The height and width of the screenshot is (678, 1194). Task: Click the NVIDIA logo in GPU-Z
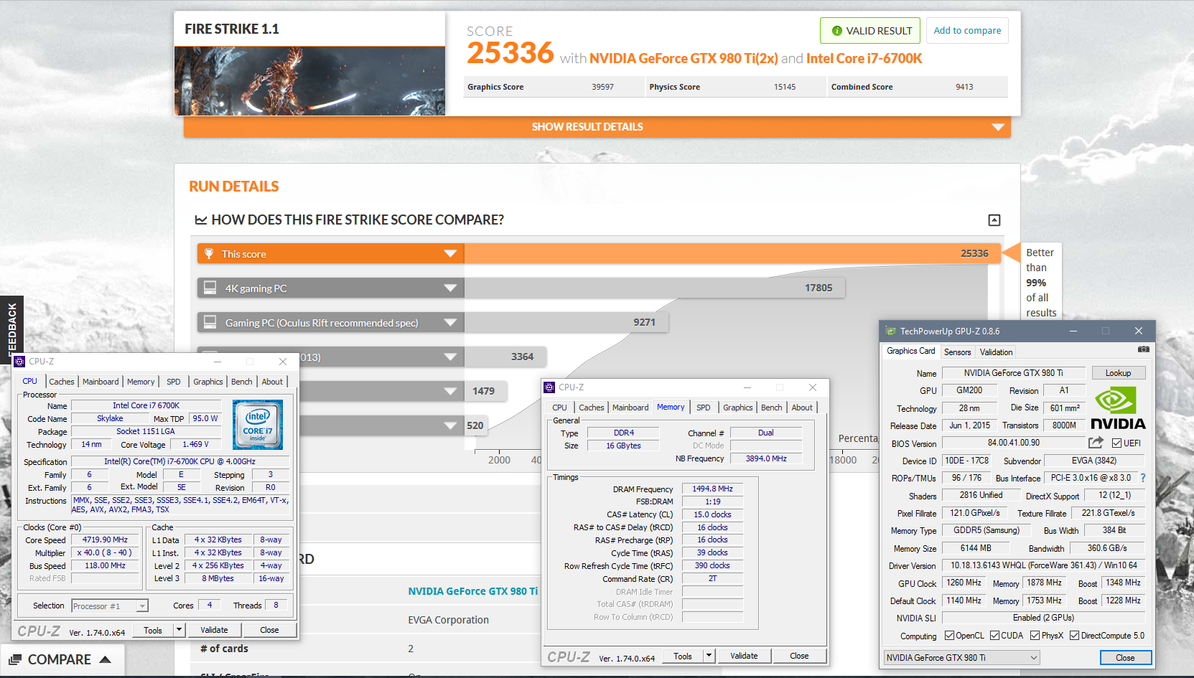[x=1118, y=408]
